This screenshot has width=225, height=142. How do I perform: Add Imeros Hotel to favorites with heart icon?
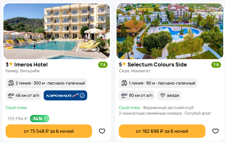click(x=102, y=131)
